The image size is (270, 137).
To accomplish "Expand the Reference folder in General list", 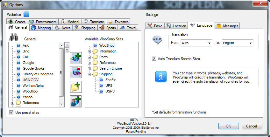I will (12, 103).
